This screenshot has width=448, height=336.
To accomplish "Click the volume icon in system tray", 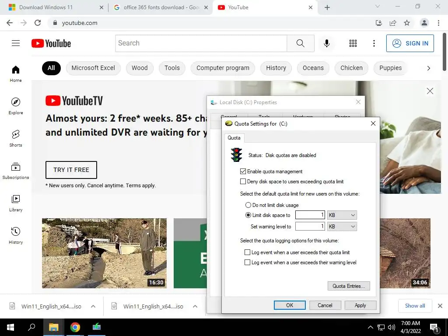I will click(x=392, y=327).
